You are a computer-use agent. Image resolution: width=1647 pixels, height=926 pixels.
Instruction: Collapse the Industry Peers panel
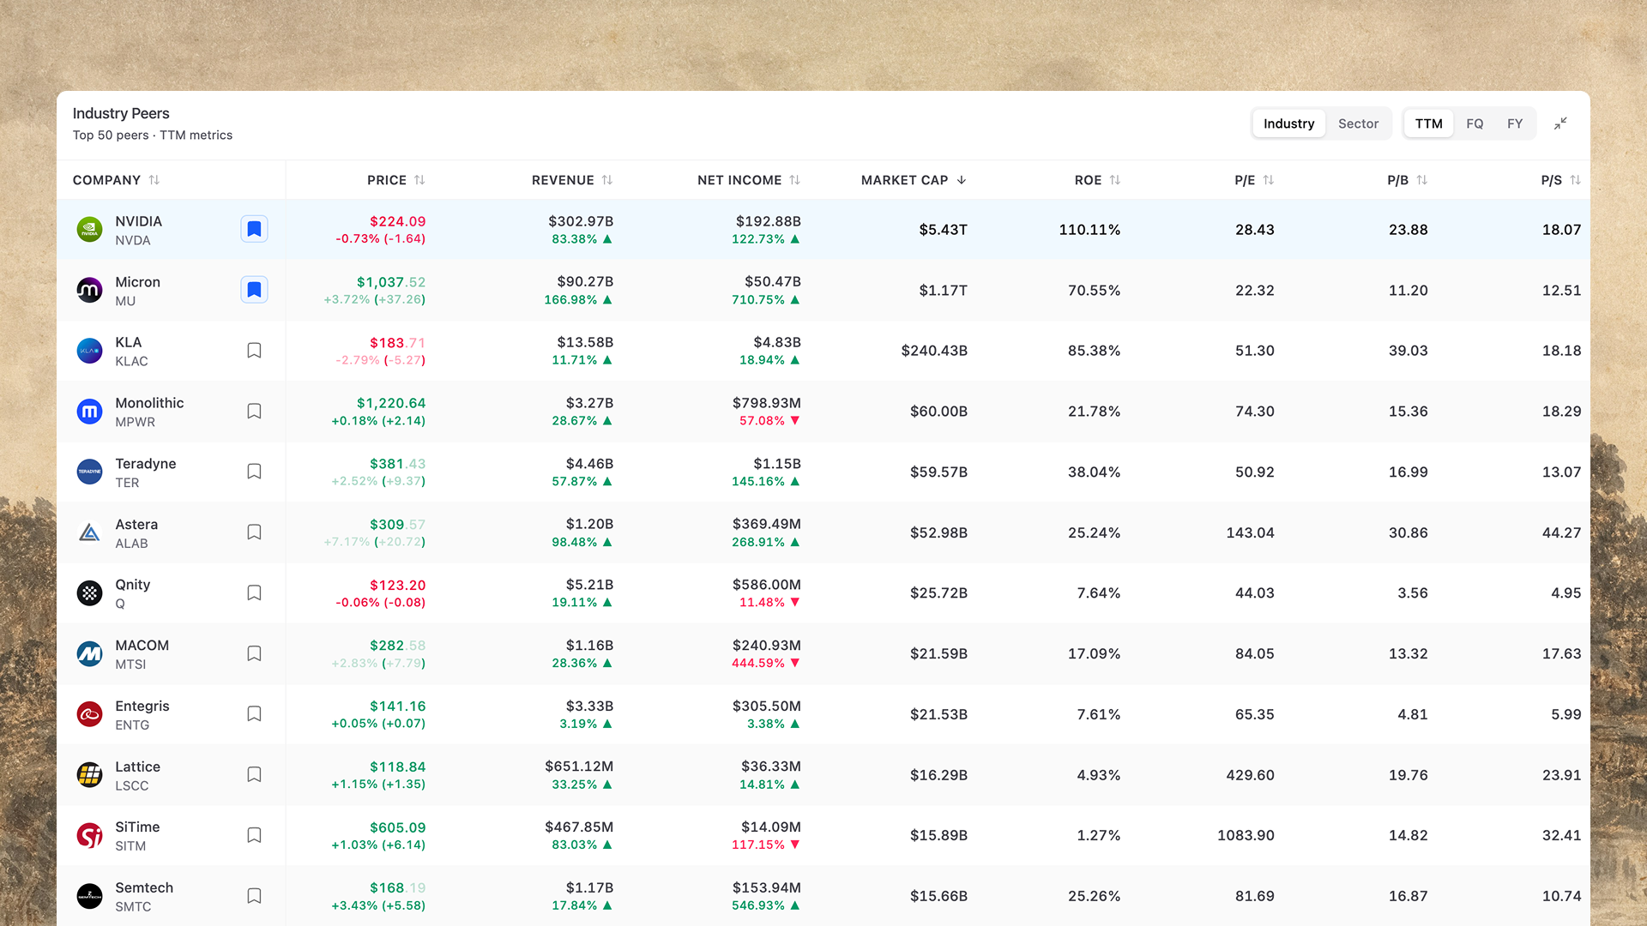[1560, 123]
